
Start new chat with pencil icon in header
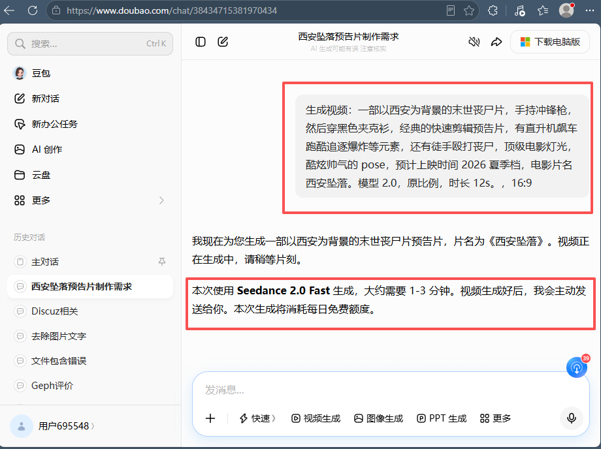coord(223,42)
